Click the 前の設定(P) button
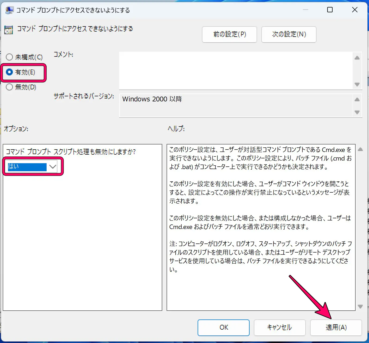This screenshot has width=369, height=343. pos(229,34)
